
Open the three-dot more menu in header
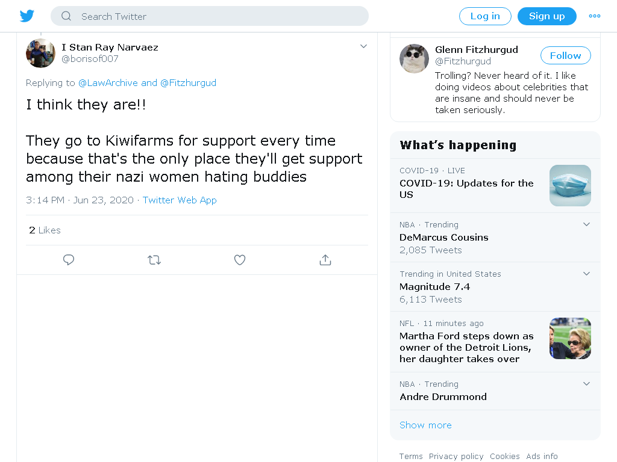coord(594,16)
